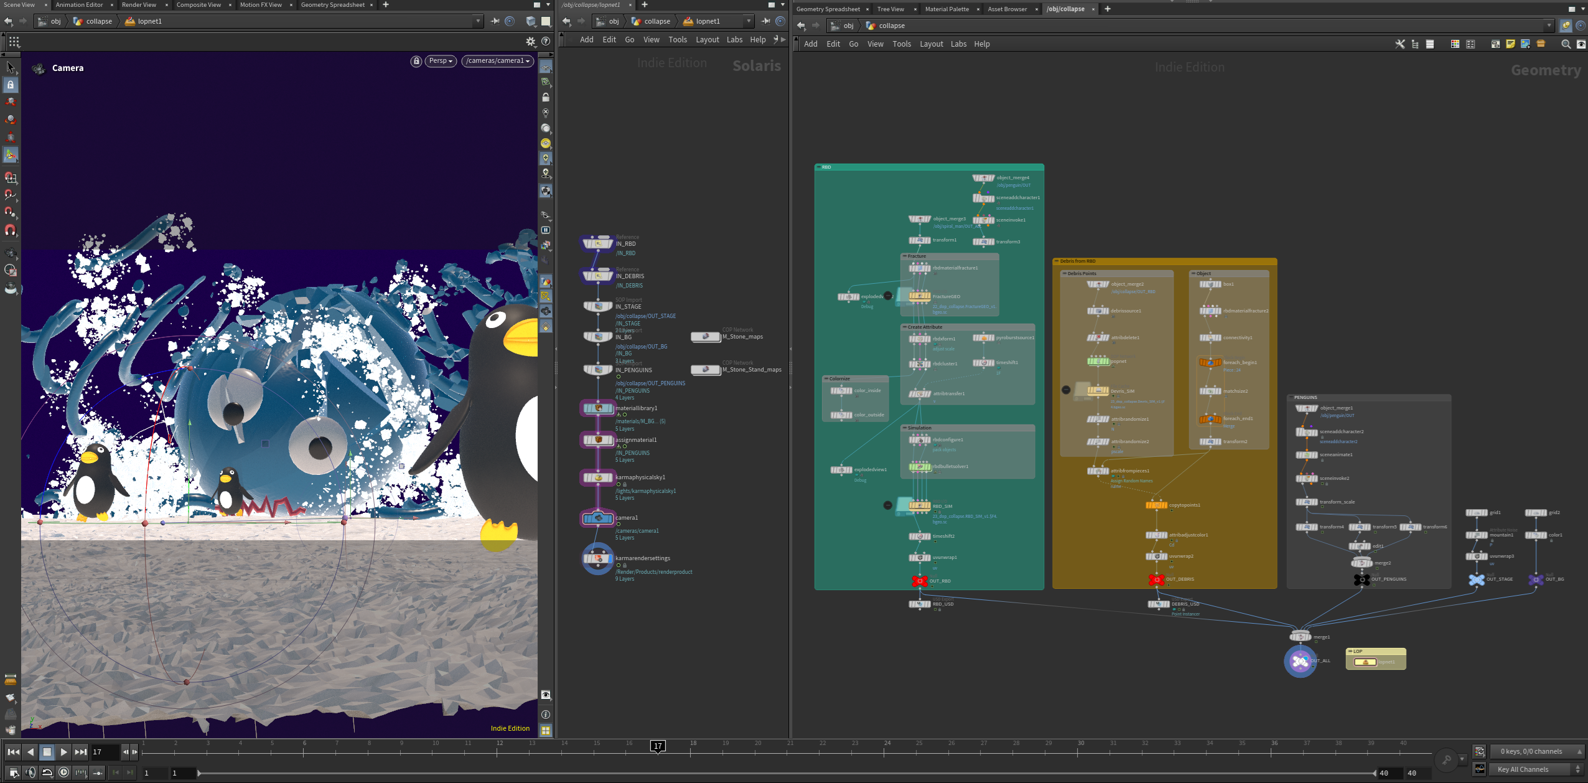Open the /cameras/camera1 camera dropdown
The height and width of the screenshot is (783, 1588).
click(497, 61)
